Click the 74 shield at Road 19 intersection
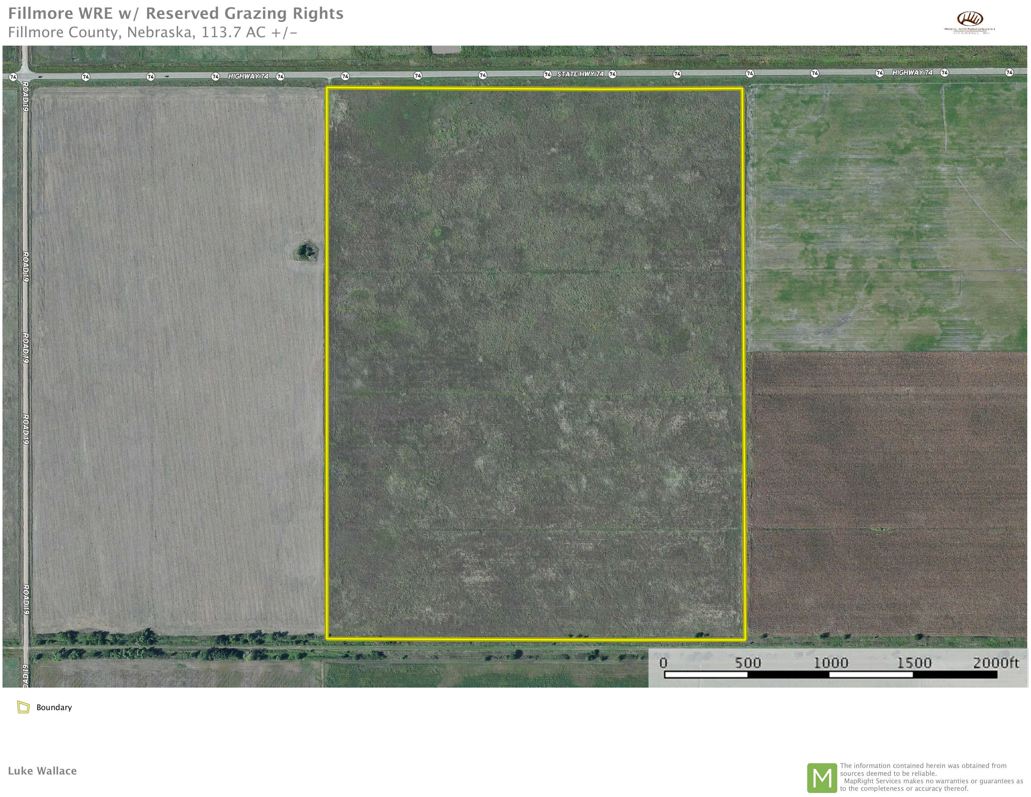 [13, 77]
